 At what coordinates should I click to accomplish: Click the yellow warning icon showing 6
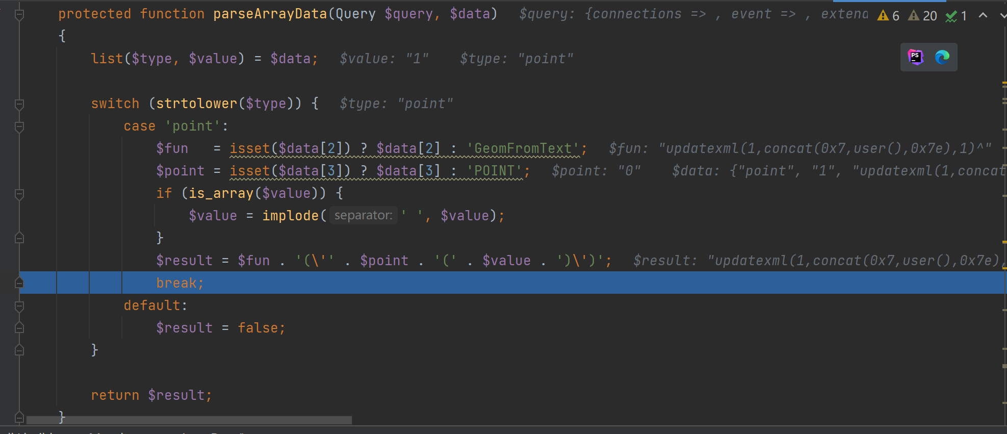[x=888, y=16]
